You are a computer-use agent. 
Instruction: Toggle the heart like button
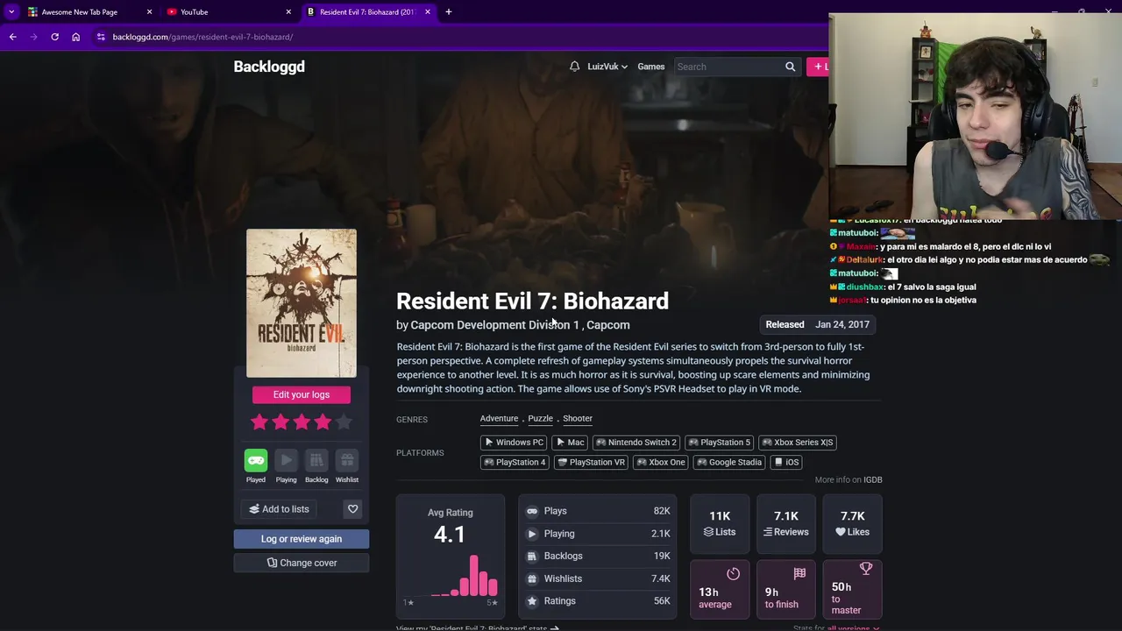tap(352, 509)
